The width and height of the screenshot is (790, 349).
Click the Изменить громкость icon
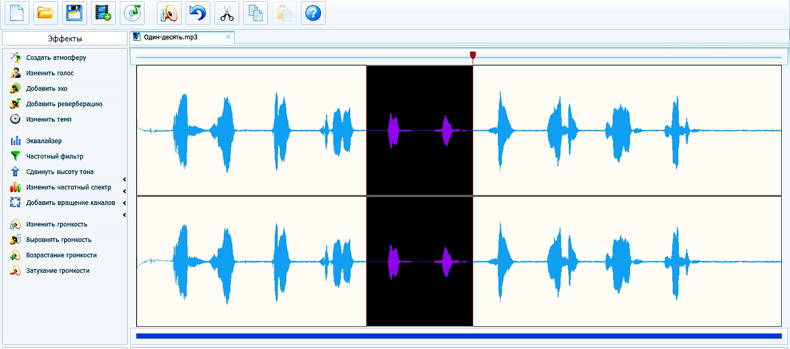click(x=15, y=224)
